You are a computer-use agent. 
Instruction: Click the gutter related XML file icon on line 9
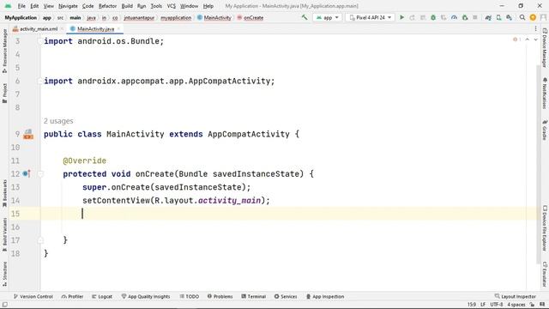tap(28, 134)
